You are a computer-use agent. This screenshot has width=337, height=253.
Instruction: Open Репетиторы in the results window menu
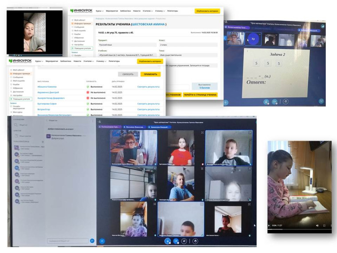(x=172, y=11)
